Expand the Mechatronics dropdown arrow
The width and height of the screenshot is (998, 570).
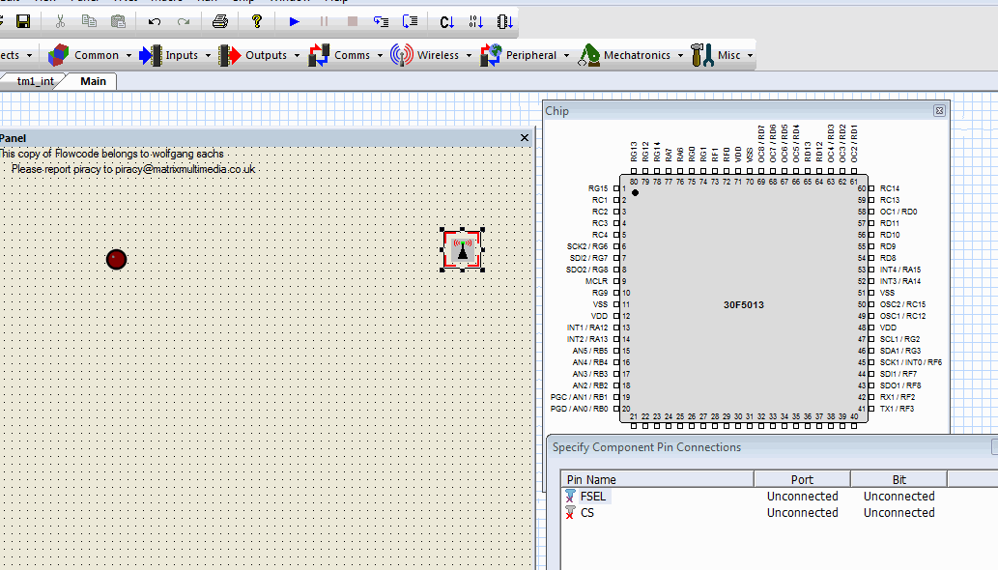click(680, 55)
